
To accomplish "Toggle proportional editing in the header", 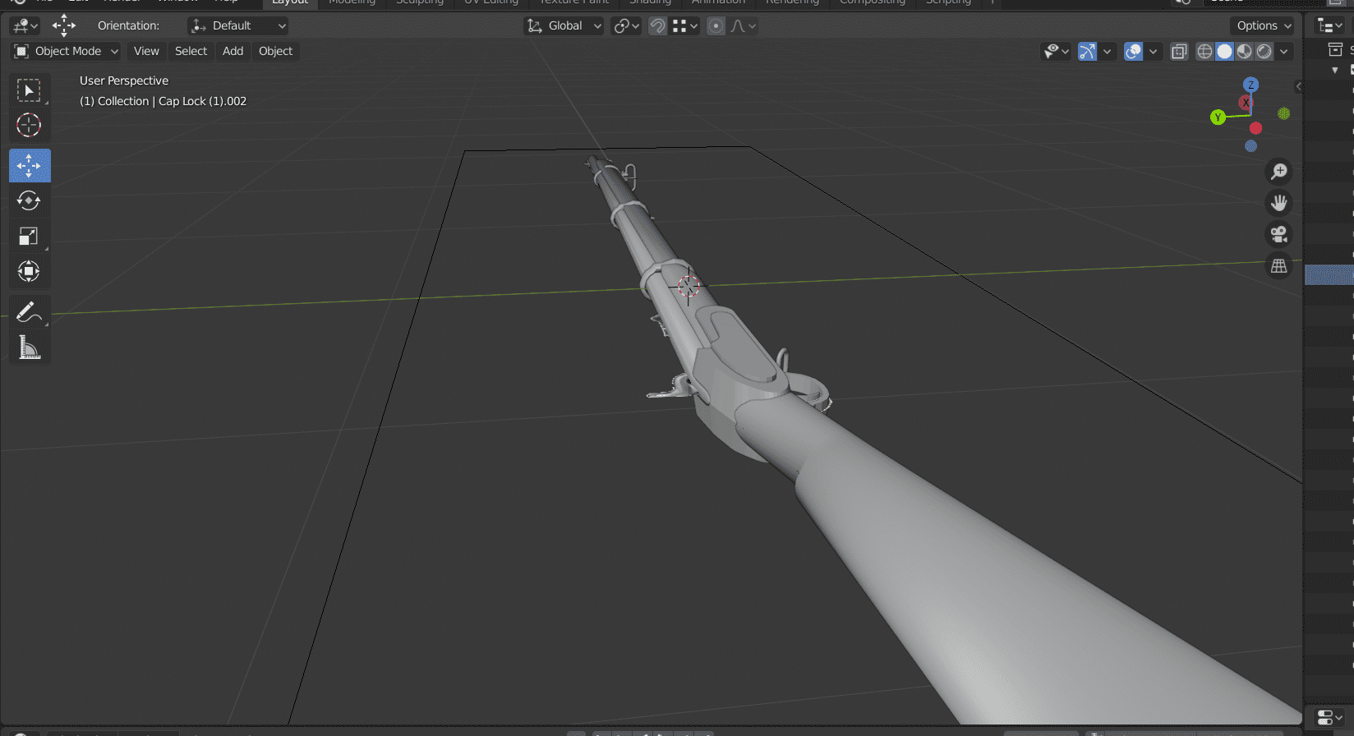I will [716, 26].
